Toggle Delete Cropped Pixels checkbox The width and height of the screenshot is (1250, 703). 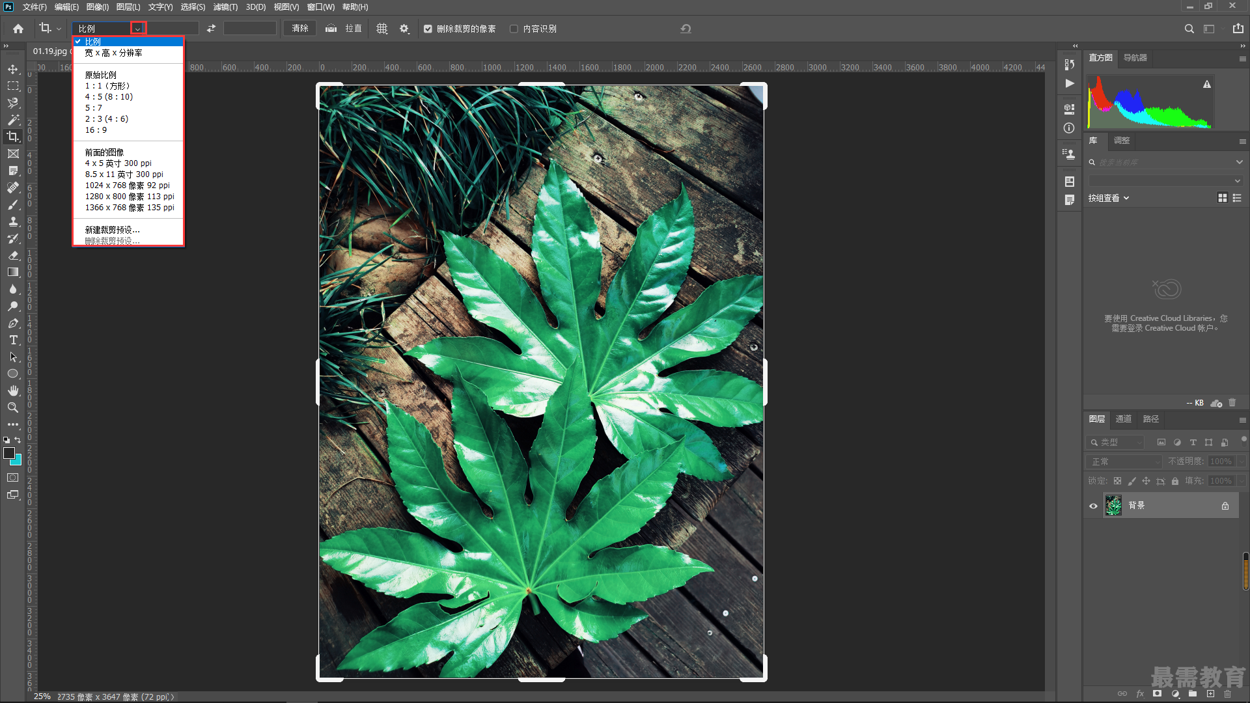pos(428,29)
